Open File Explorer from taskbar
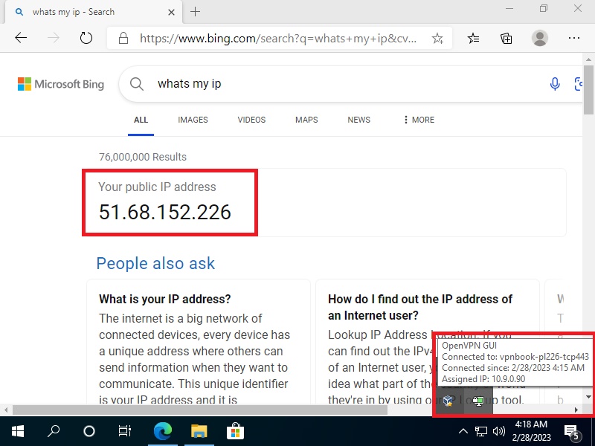The height and width of the screenshot is (446, 595). tap(199, 431)
